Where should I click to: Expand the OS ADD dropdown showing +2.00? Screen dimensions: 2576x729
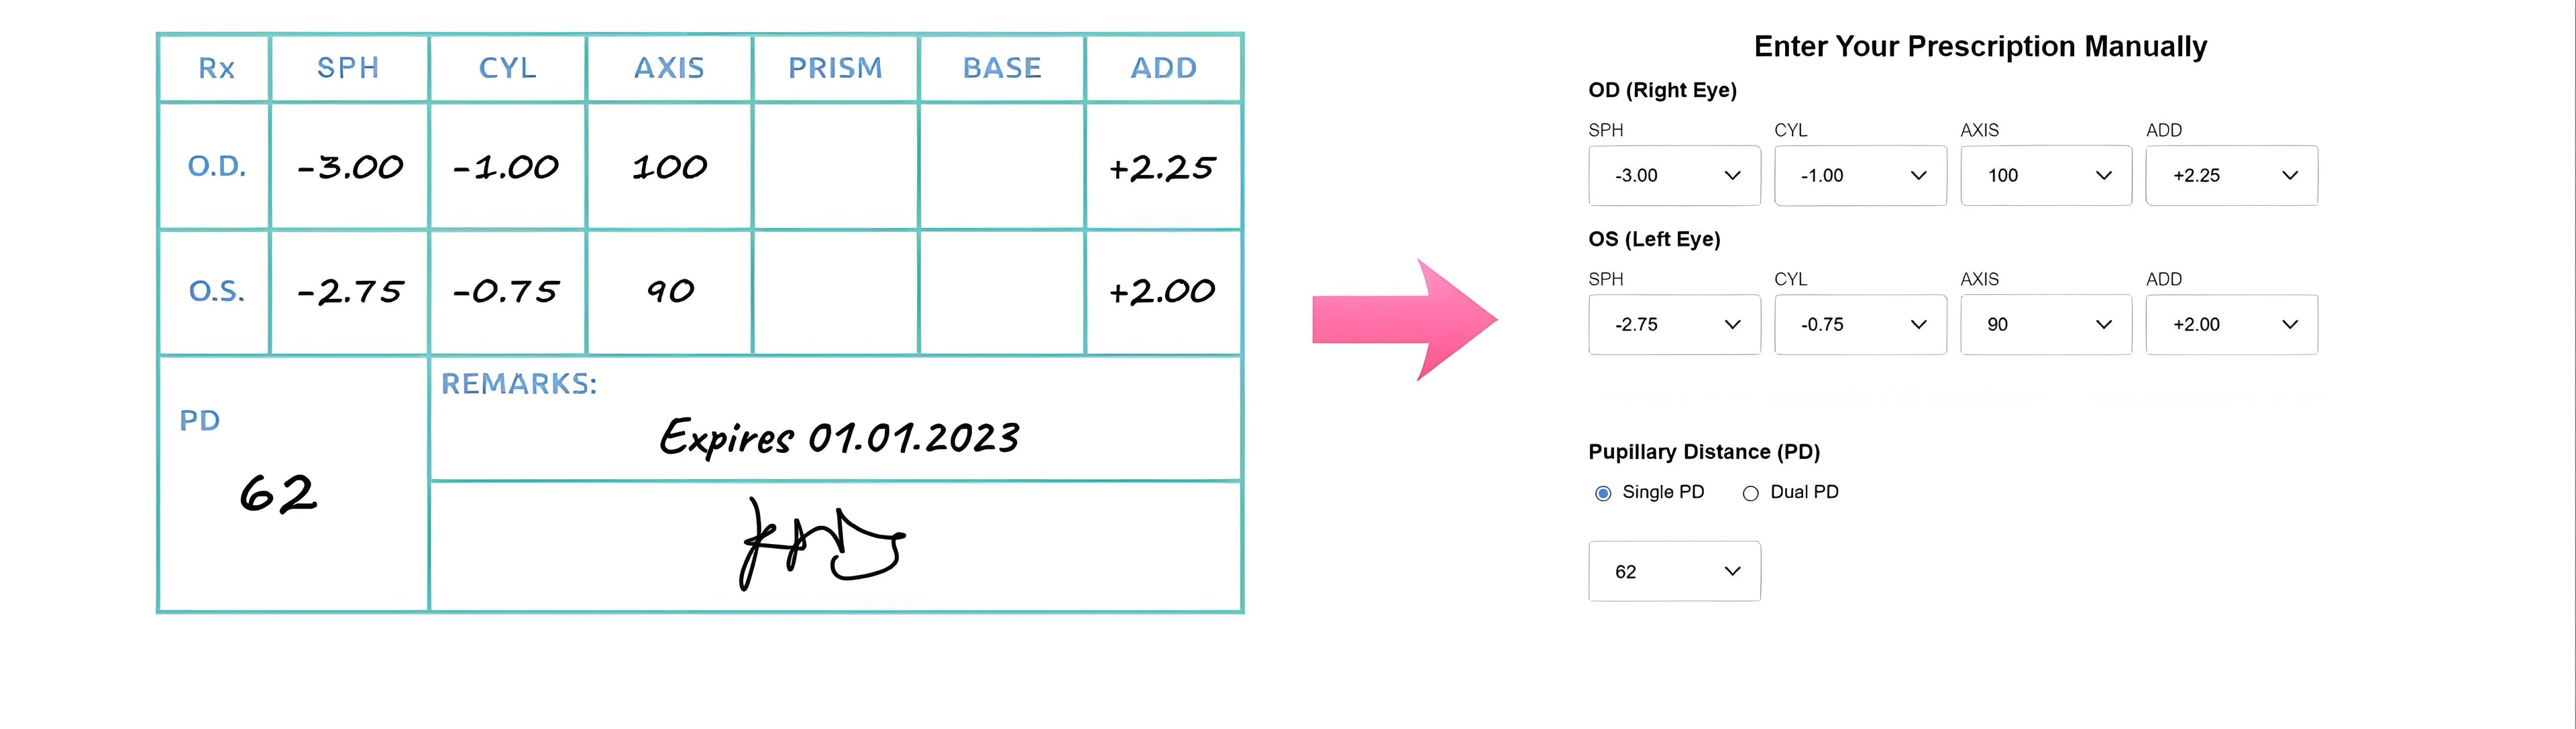2231,324
